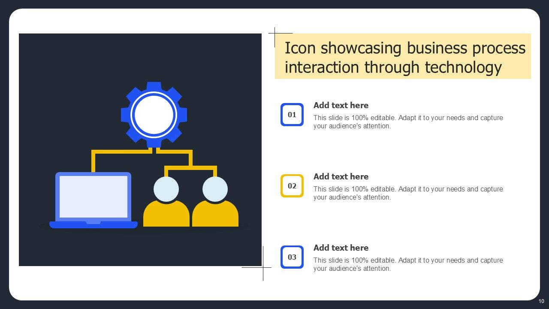Click the crosshair mark beside the slide title
549x309 pixels.
[x=275, y=33]
